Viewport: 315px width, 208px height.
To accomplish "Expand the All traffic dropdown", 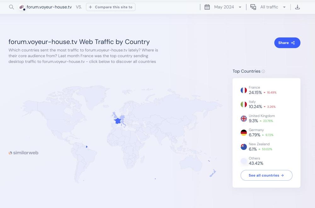I will click(x=273, y=7).
